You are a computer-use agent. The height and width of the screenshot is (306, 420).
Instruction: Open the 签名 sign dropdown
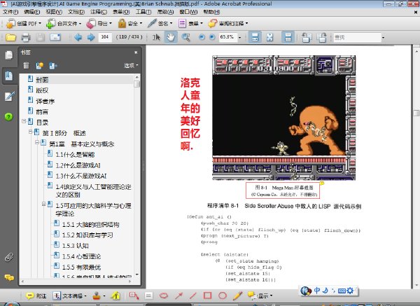[x=160, y=24]
